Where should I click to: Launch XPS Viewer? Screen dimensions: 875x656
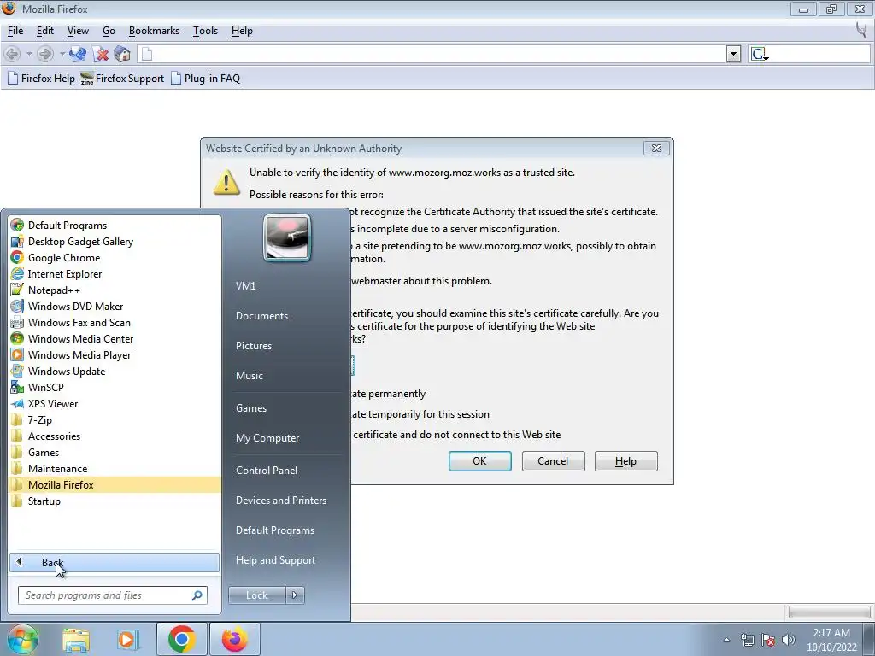(115, 404)
